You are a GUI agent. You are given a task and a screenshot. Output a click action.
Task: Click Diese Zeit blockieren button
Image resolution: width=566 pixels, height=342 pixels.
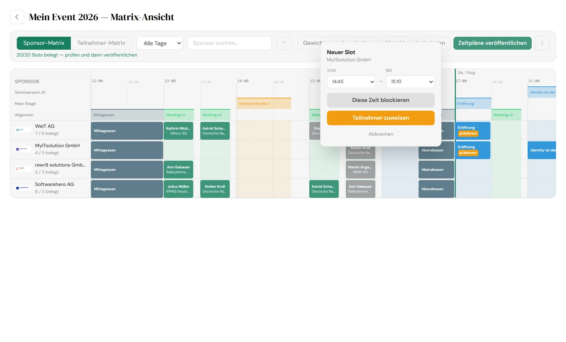pyautogui.click(x=381, y=100)
